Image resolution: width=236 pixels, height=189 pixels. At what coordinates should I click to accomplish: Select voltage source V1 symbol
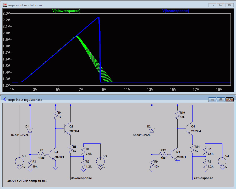pos(19,162)
